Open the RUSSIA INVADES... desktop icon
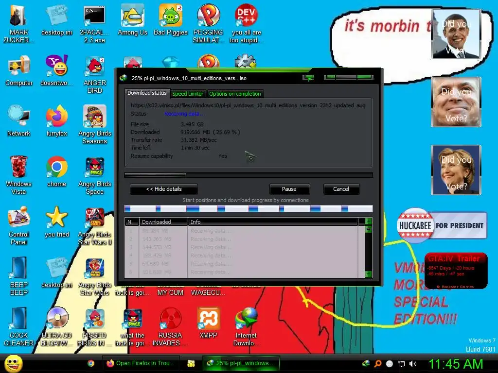The height and width of the screenshot is (373, 498). [x=171, y=327]
